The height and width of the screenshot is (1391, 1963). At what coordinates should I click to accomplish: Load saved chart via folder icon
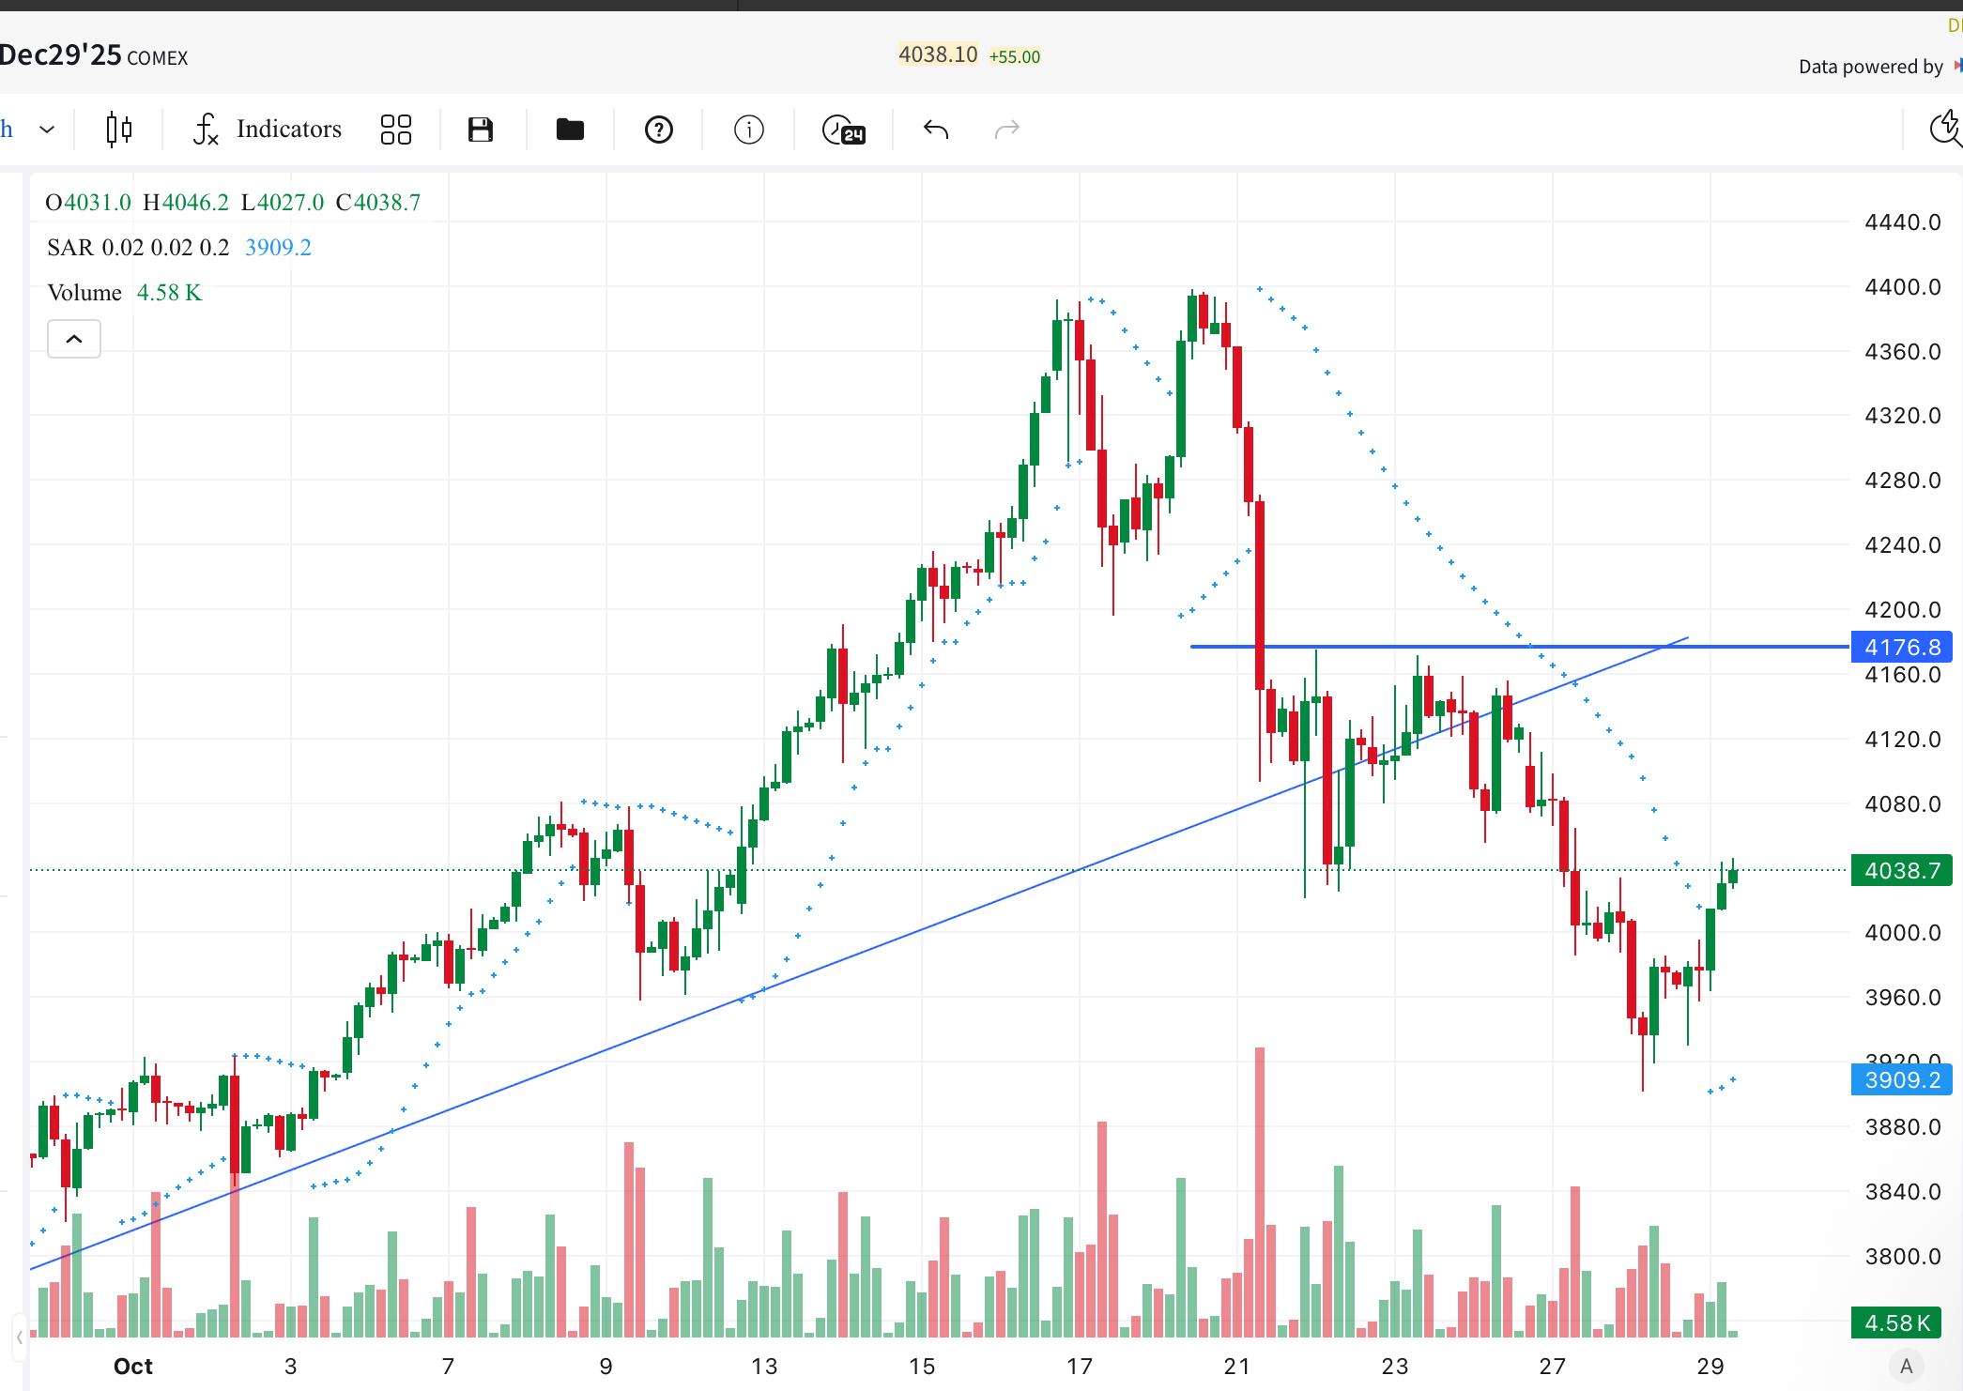point(570,130)
